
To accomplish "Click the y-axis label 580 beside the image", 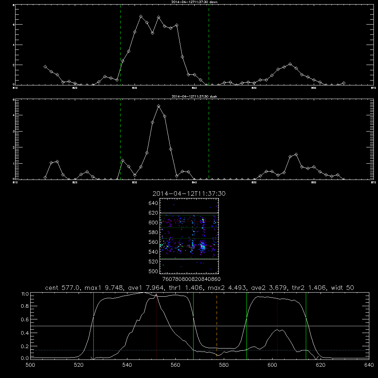I will point(153,232).
